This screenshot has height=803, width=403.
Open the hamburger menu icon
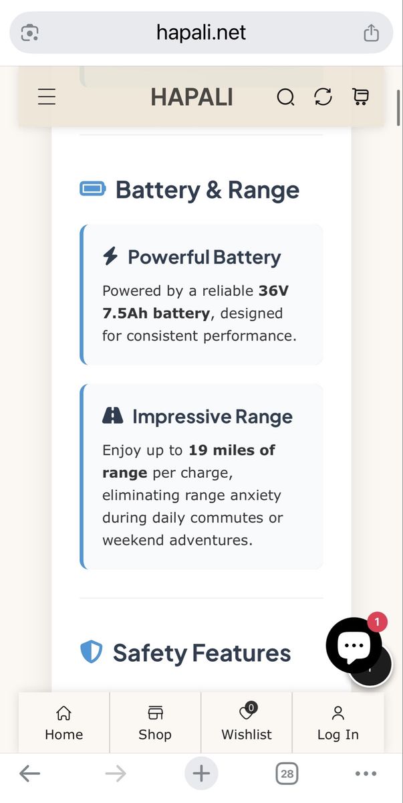[47, 97]
